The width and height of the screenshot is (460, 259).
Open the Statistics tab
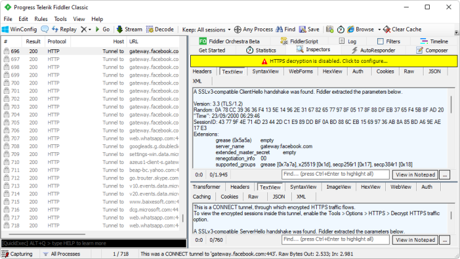click(261, 50)
